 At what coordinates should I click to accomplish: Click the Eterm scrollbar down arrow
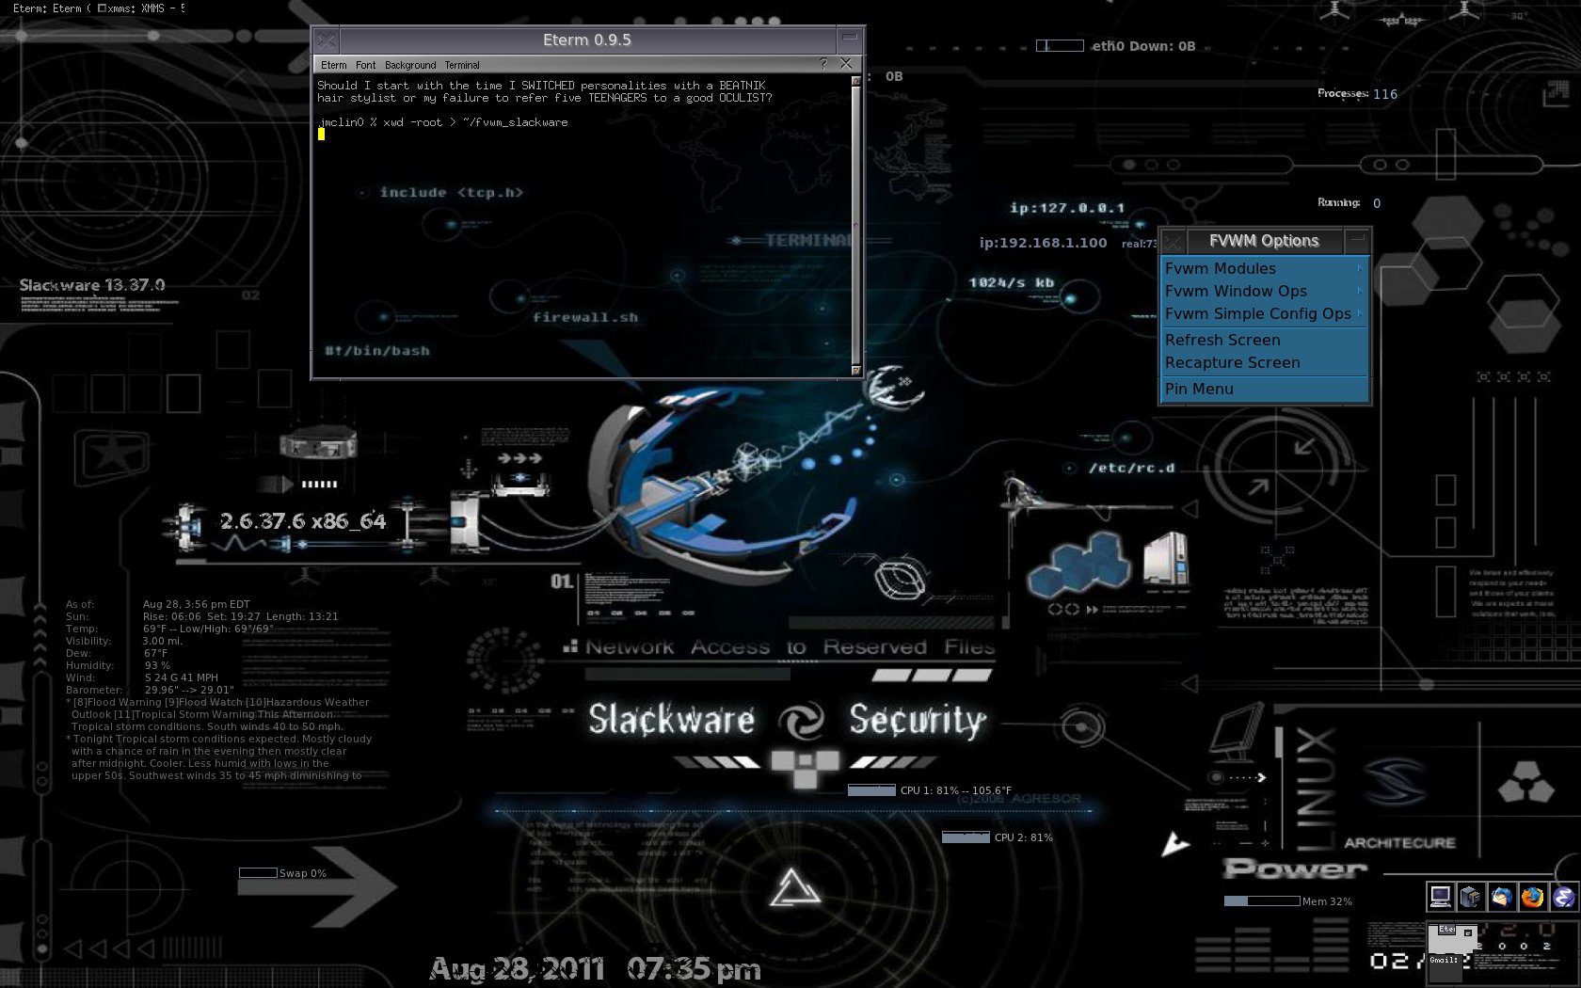(x=855, y=370)
